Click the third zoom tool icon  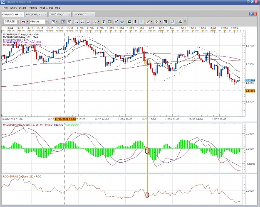[x=89, y=22]
